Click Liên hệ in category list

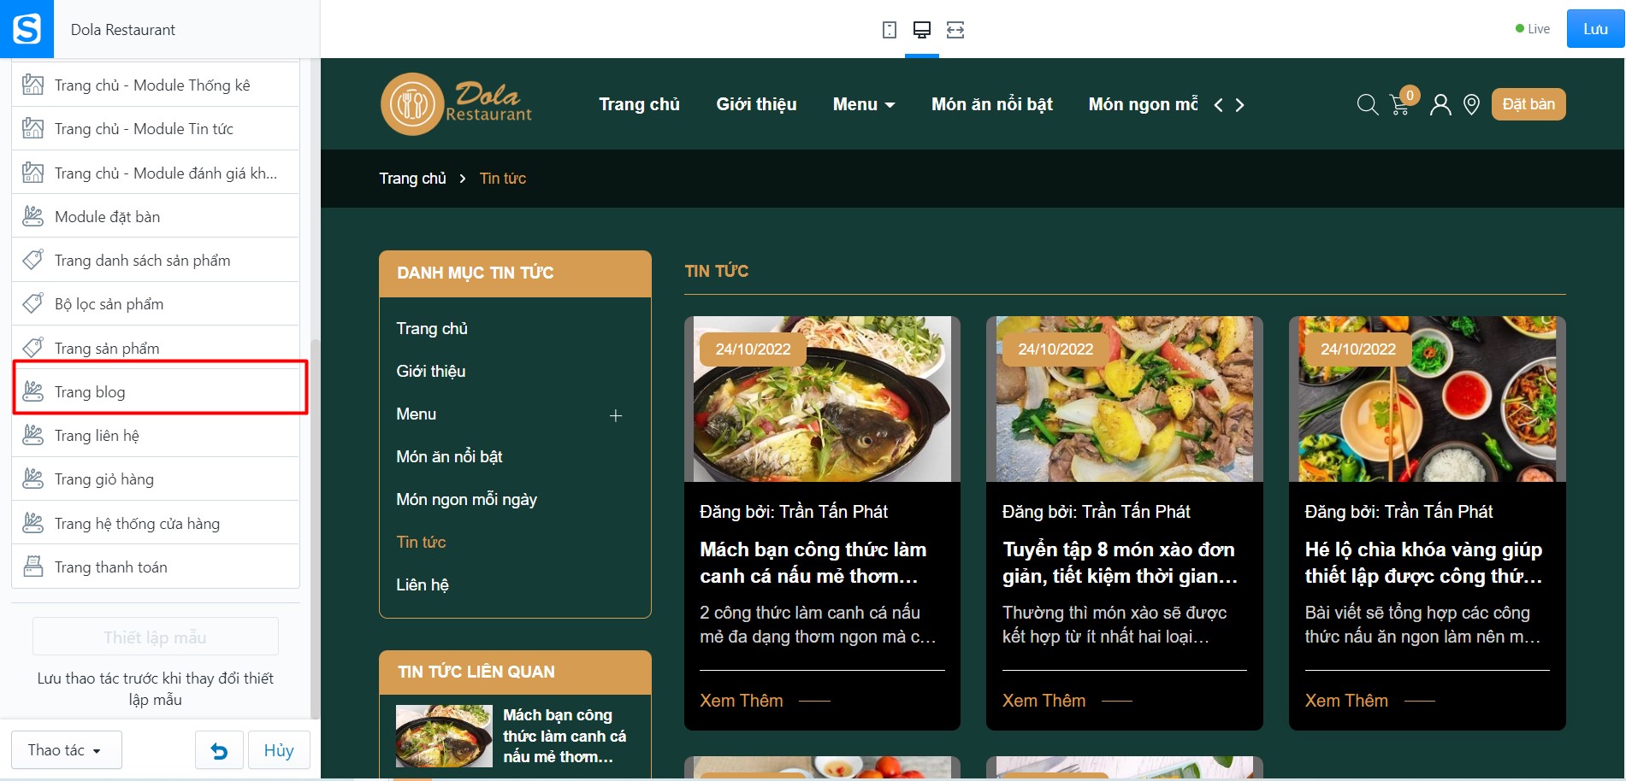coord(423,584)
